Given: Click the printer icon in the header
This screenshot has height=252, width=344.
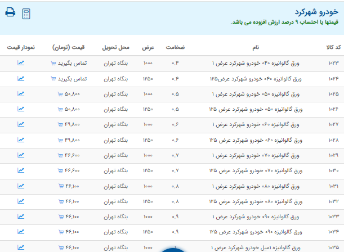Looking at the screenshot, I should coord(10,12).
